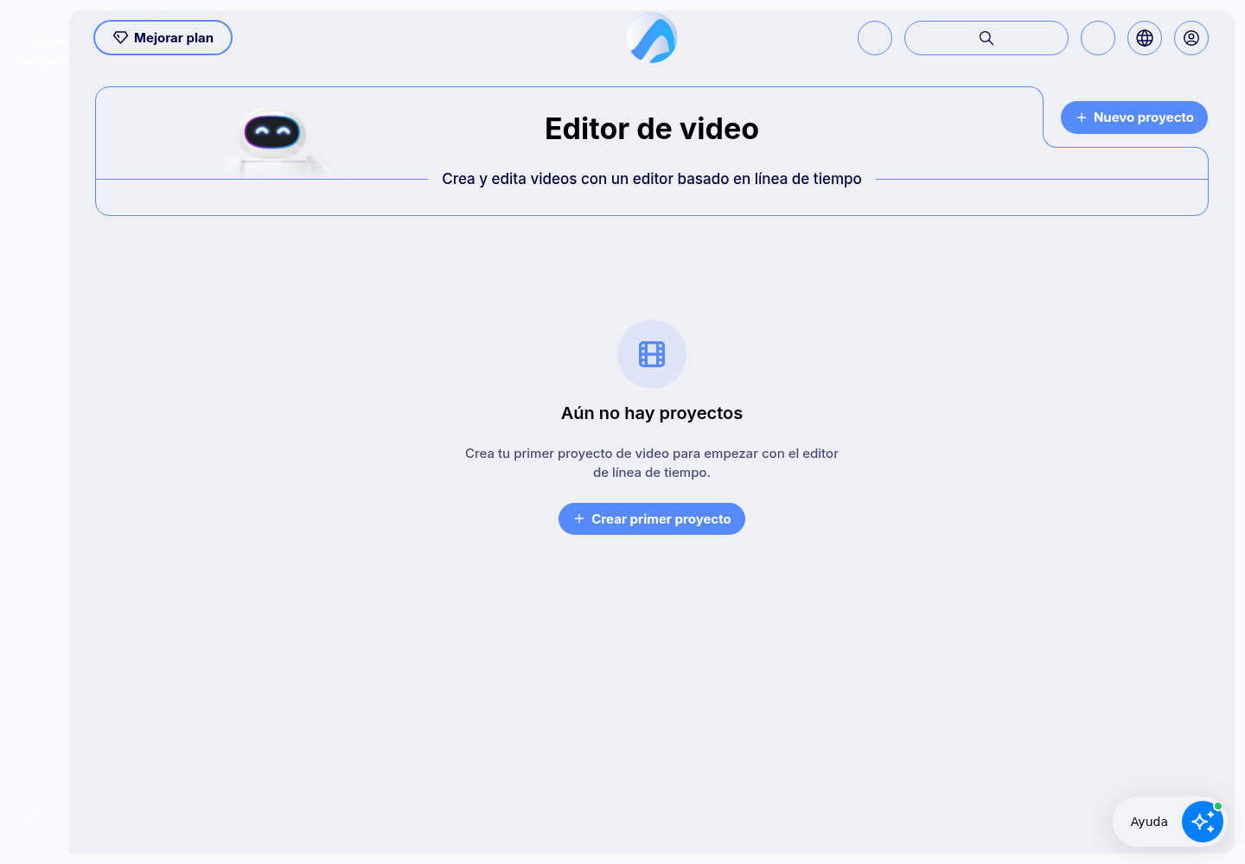1245x864 pixels.
Task: Click the blue app logo at top center
Action: [652, 38]
